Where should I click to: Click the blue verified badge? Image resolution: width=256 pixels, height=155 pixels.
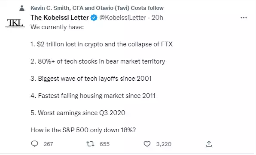(x=94, y=18)
